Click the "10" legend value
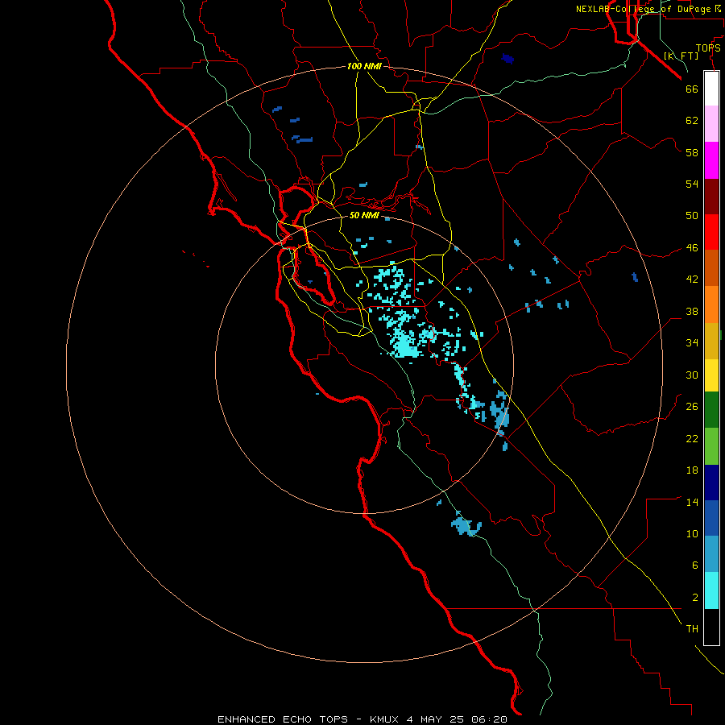Image resolution: width=725 pixels, height=725 pixels. 692,534
